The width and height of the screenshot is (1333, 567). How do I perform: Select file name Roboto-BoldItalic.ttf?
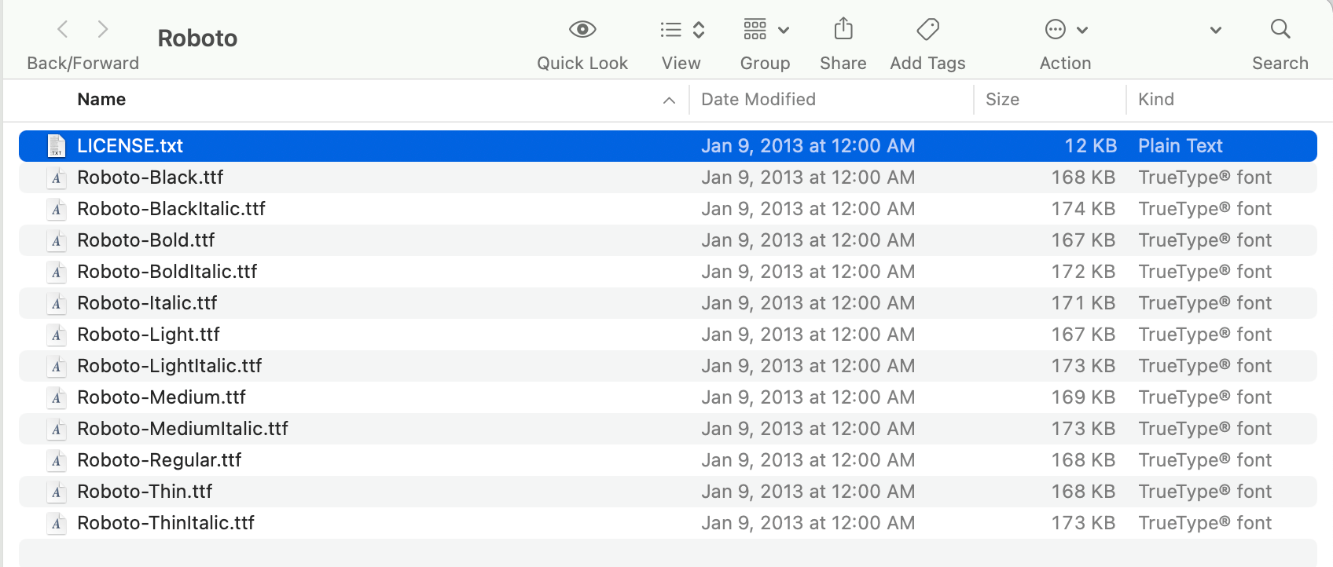click(x=167, y=272)
